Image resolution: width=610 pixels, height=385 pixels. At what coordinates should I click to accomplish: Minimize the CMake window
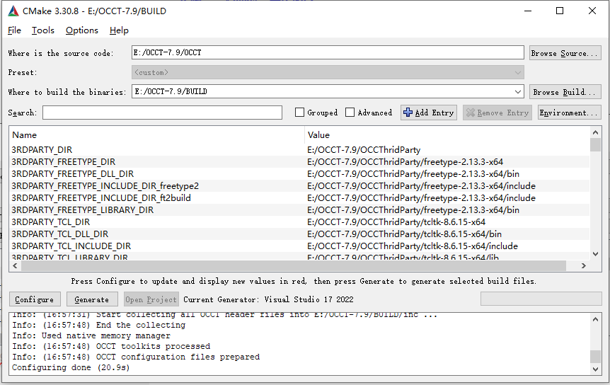528,11
